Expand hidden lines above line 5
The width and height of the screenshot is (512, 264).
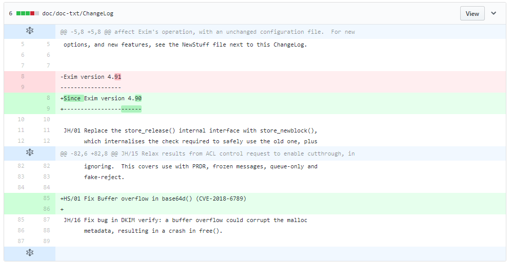(x=30, y=32)
